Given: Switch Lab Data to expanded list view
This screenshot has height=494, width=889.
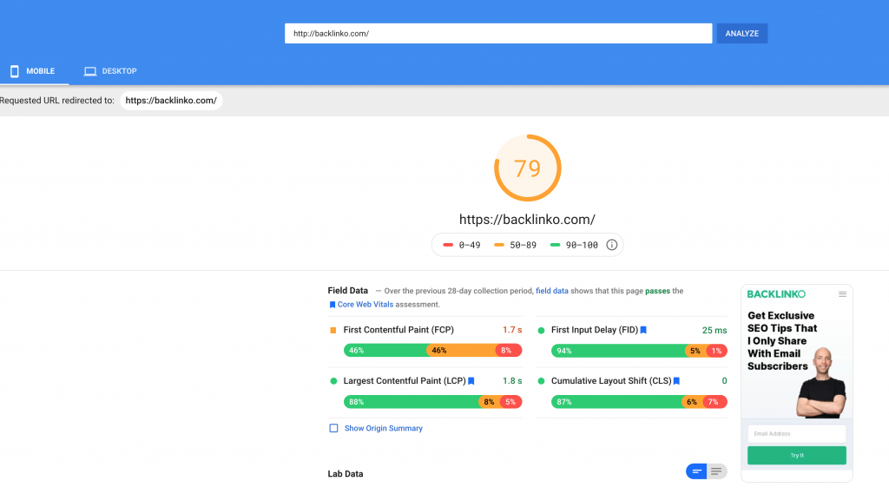Looking at the screenshot, I should click(x=716, y=471).
